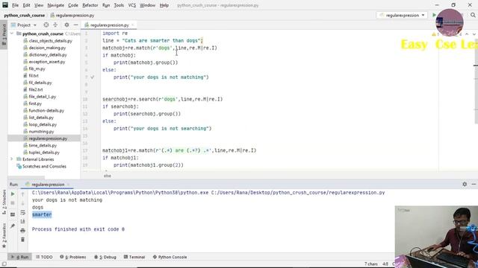Screen dimensions: 478x268
Task: Open the Run menu
Action: coord(106,5)
